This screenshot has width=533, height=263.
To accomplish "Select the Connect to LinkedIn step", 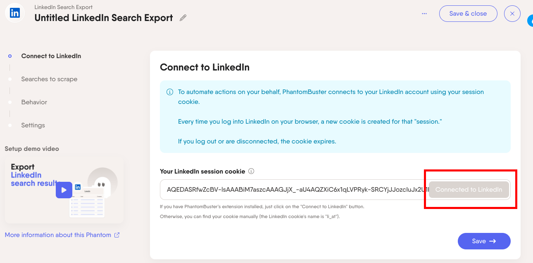I will pyautogui.click(x=51, y=56).
